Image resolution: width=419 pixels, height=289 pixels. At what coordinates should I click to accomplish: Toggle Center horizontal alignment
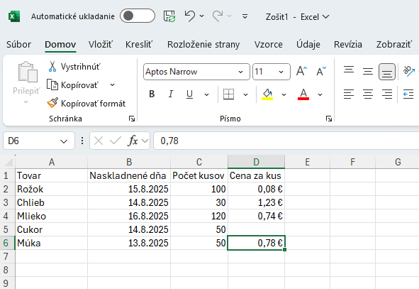tap(368, 94)
